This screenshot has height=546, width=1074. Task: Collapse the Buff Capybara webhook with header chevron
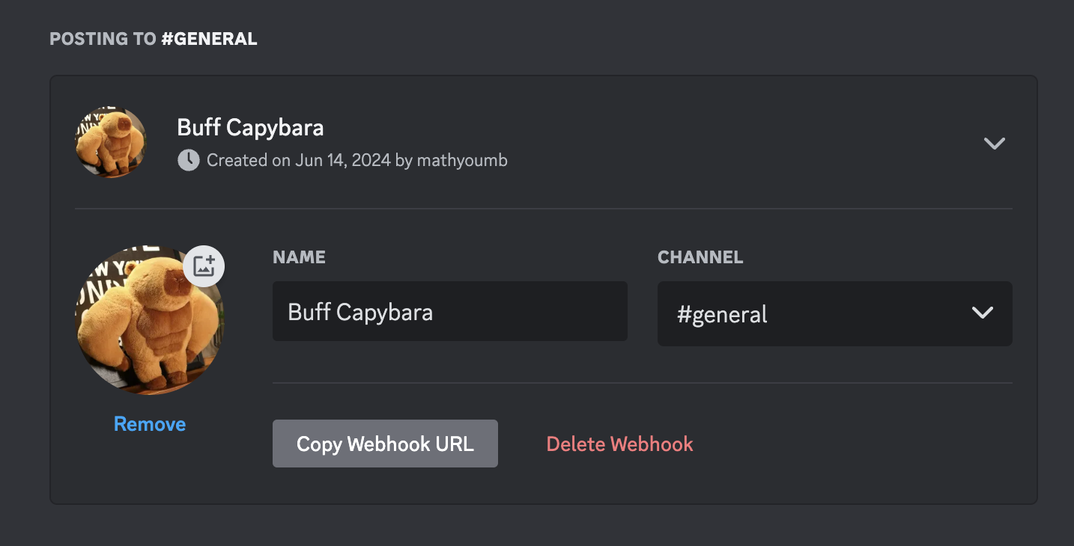pyautogui.click(x=994, y=144)
